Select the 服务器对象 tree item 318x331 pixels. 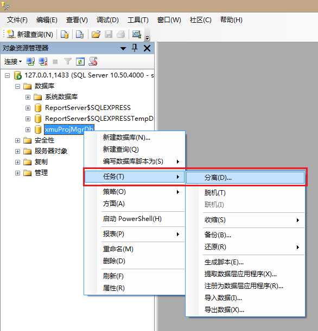pos(51,151)
